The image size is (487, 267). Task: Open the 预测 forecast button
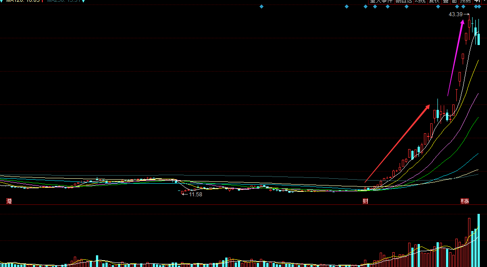pos(465,1)
